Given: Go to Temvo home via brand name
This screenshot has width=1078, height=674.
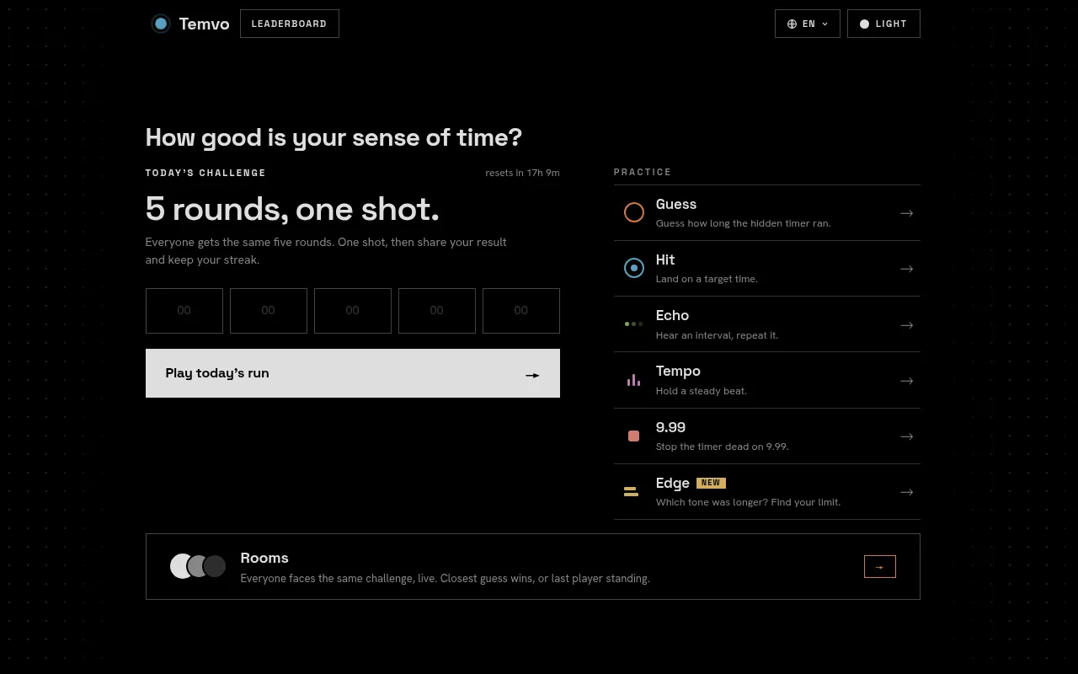Looking at the screenshot, I should coord(204,24).
